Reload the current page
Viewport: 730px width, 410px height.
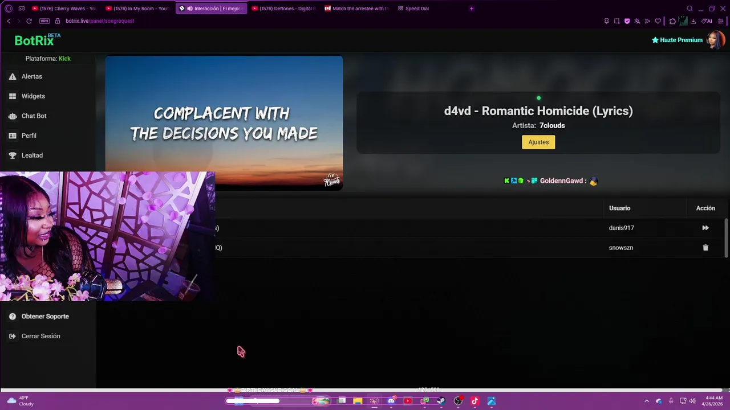tap(29, 21)
